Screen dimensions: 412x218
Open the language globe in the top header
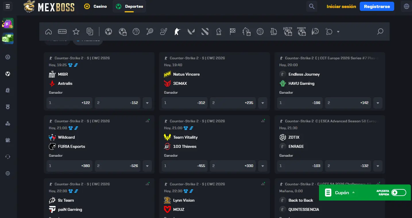(x=407, y=6)
